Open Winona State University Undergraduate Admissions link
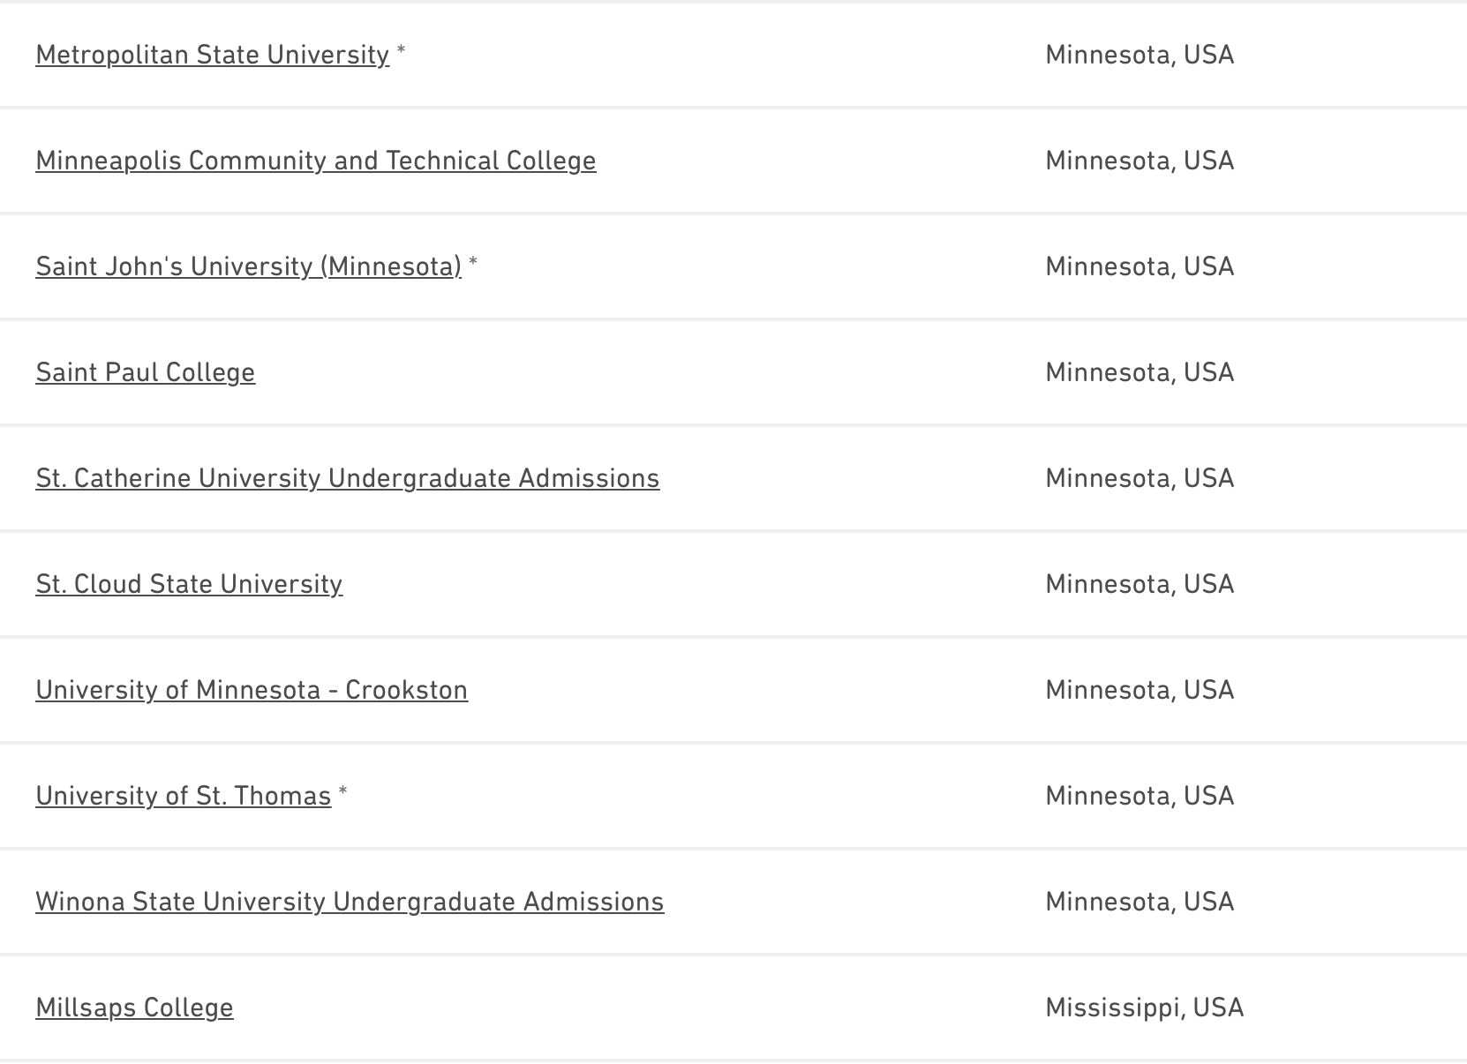This screenshot has height=1064, width=1467. click(x=350, y=902)
